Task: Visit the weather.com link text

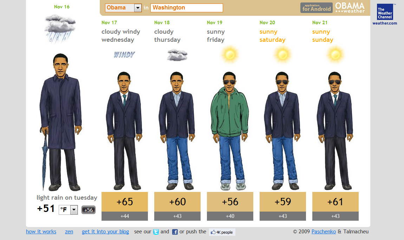Action: click(x=385, y=23)
